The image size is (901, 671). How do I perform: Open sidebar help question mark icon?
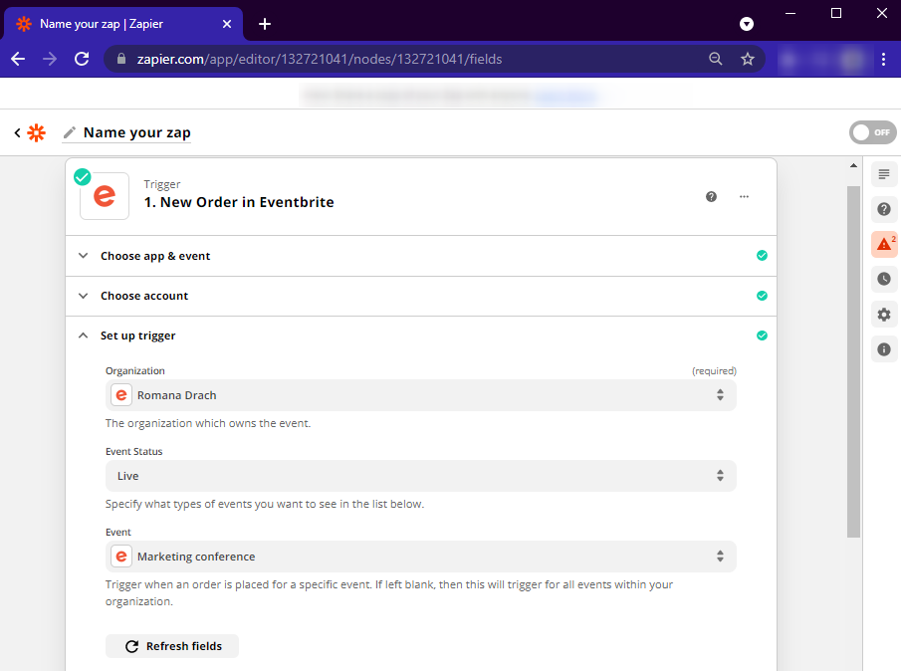tap(883, 209)
